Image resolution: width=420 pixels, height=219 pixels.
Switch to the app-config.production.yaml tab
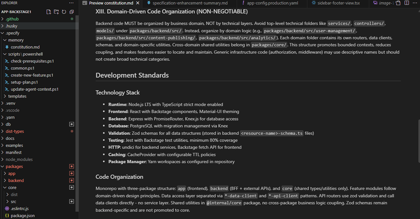[269, 3]
